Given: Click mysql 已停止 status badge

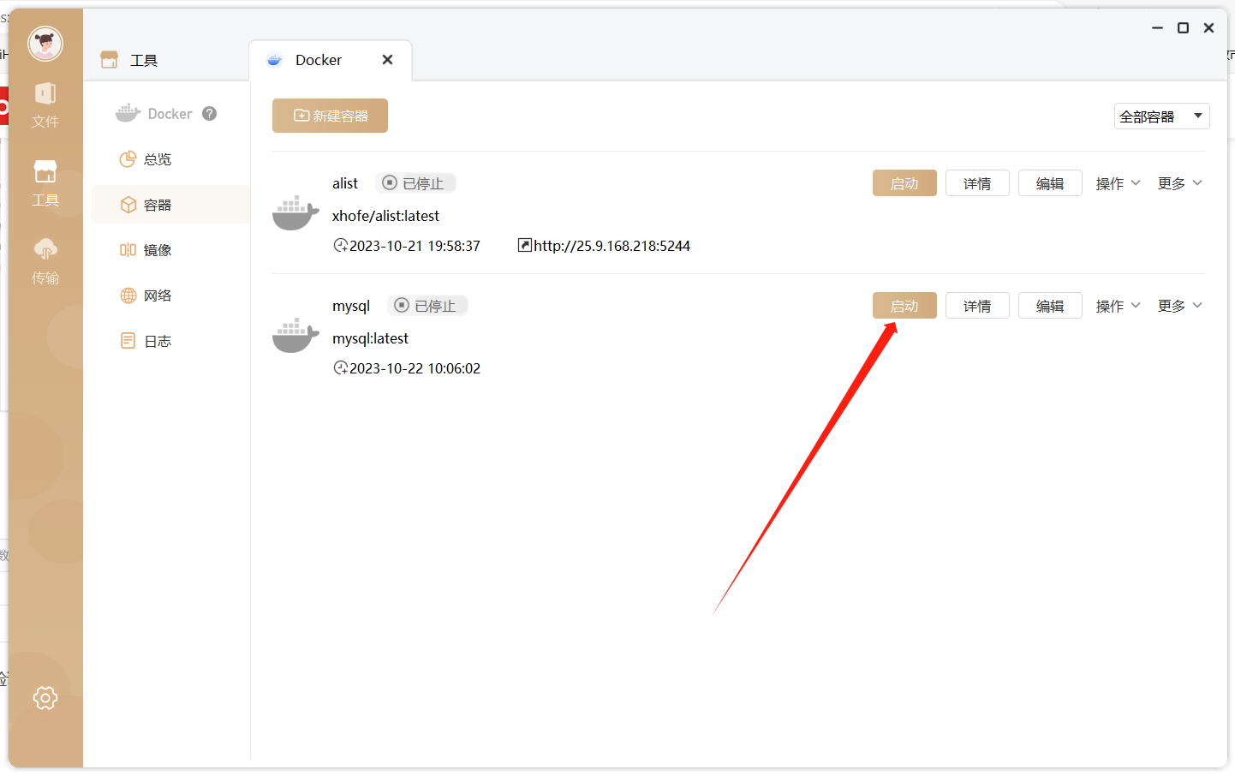Looking at the screenshot, I should point(427,306).
